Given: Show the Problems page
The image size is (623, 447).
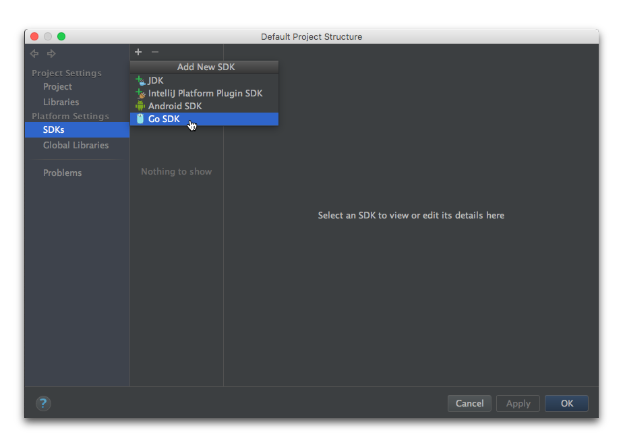Looking at the screenshot, I should 63,173.
